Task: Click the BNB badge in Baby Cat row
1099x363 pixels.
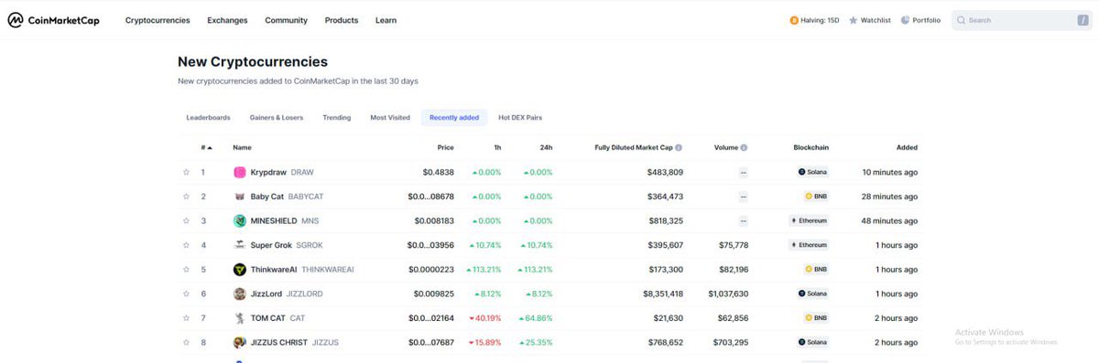Action: coord(815,197)
